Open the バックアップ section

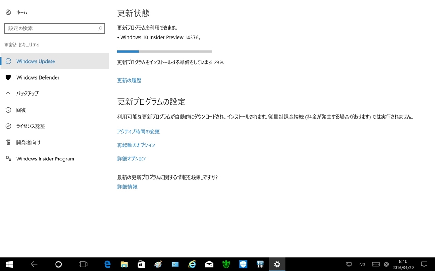54,94
